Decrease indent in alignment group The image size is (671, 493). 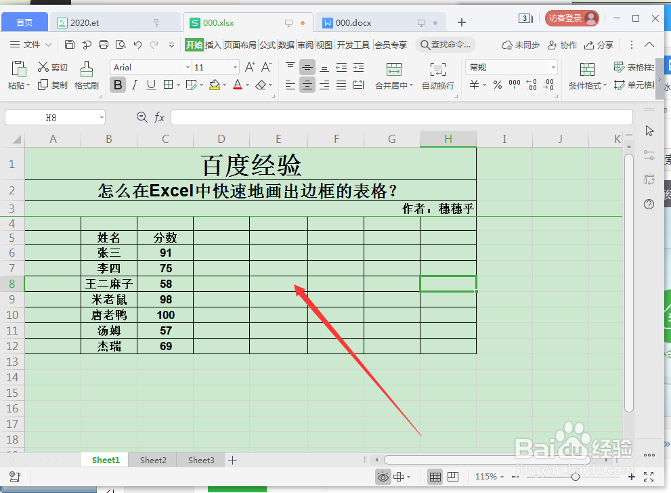(341, 67)
